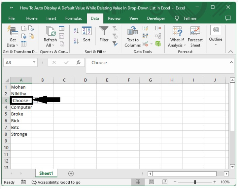Select column B header

pyautogui.click(x=42, y=80)
